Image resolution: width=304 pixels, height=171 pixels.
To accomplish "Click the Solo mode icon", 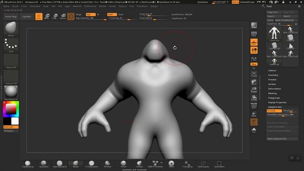I will (254, 130).
